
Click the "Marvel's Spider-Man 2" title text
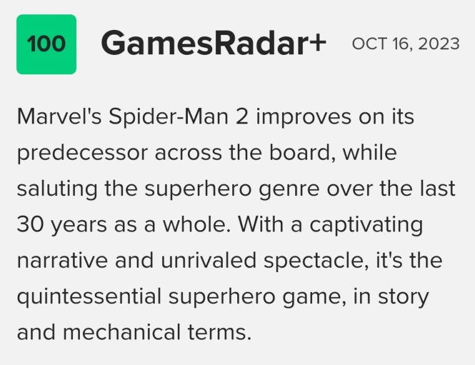coord(133,117)
